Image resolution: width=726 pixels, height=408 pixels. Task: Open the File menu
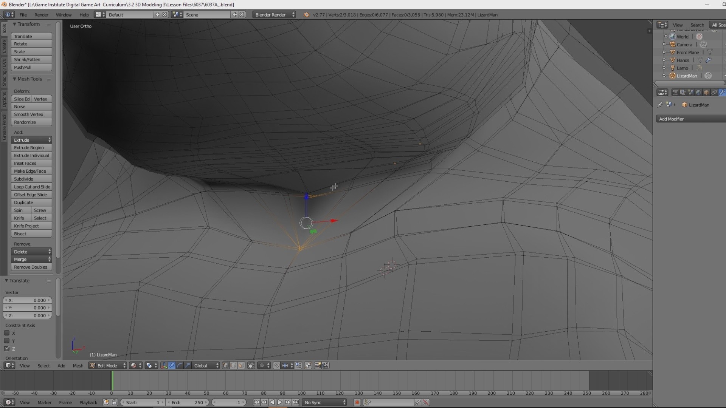(23, 15)
